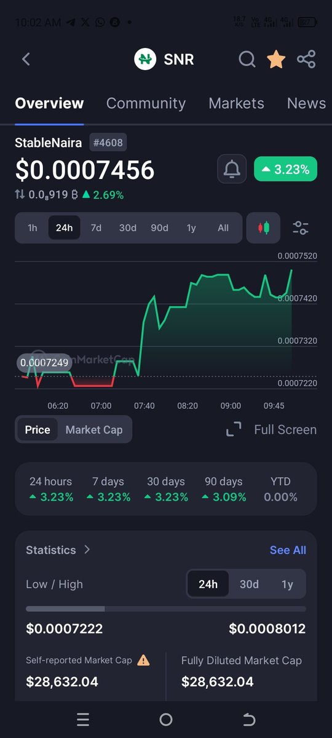Screen dimensions: 332x738
Task: Switch to candlestick chart icon
Action: pyautogui.click(x=263, y=228)
